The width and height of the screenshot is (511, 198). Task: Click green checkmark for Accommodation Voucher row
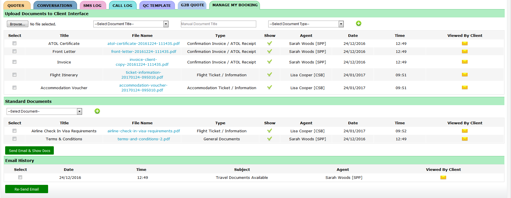pyautogui.click(x=269, y=87)
